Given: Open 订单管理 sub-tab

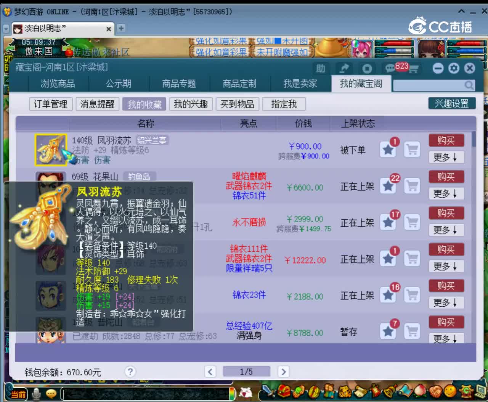Looking at the screenshot, I should pos(50,104).
